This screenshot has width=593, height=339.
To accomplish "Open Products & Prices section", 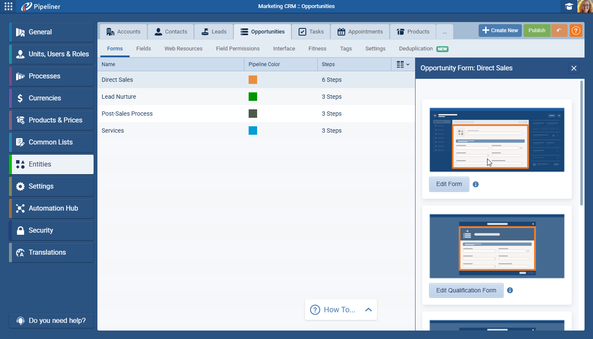I will (x=51, y=120).
